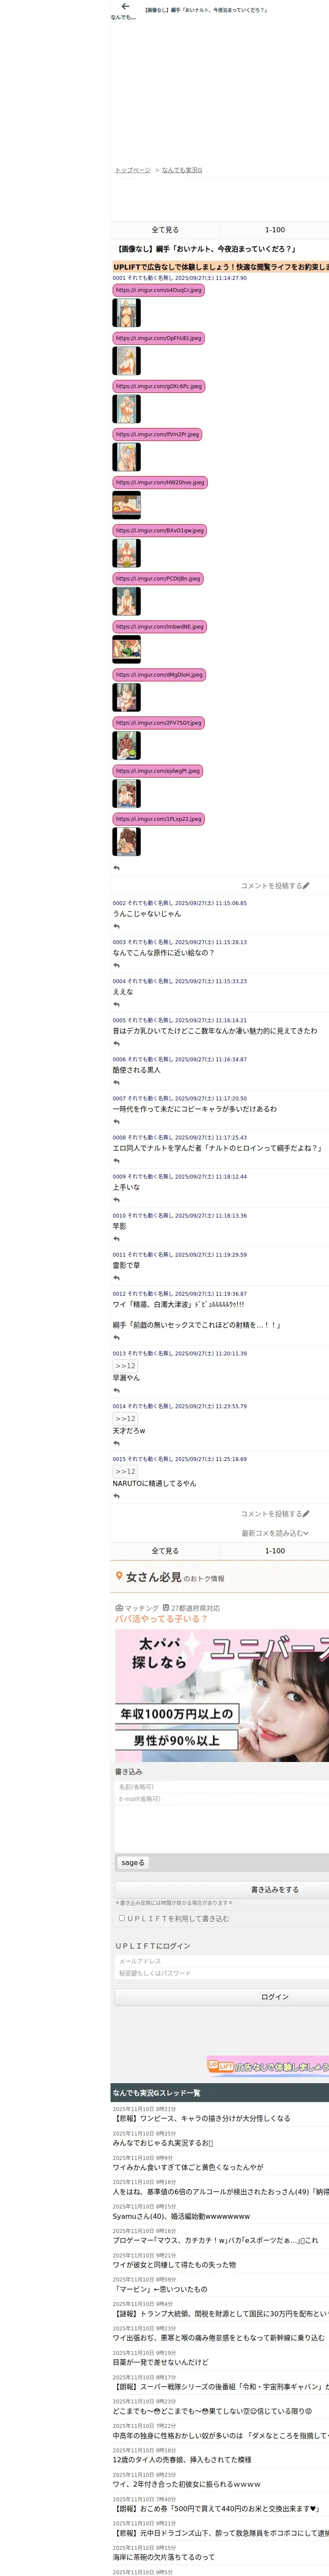Select the top 全て見る tab
This screenshot has width=329, height=2576.
click(164, 230)
